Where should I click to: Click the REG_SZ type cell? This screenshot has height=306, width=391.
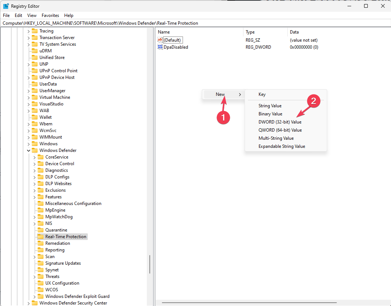[253, 40]
